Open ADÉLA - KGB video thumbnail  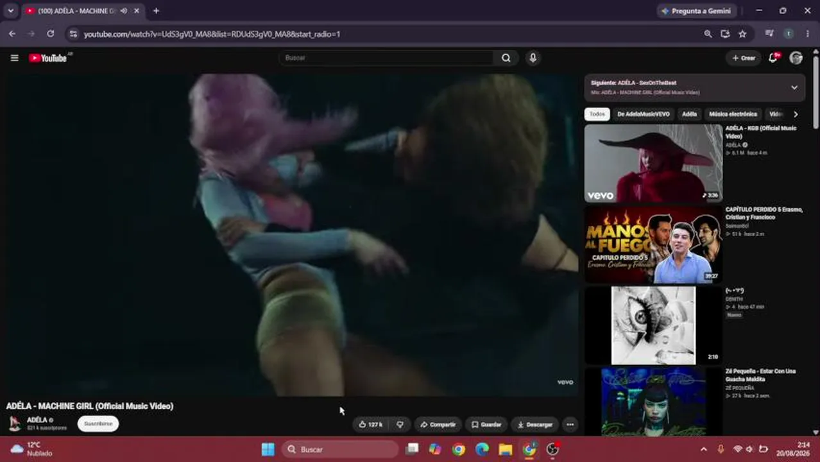tap(653, 163)
